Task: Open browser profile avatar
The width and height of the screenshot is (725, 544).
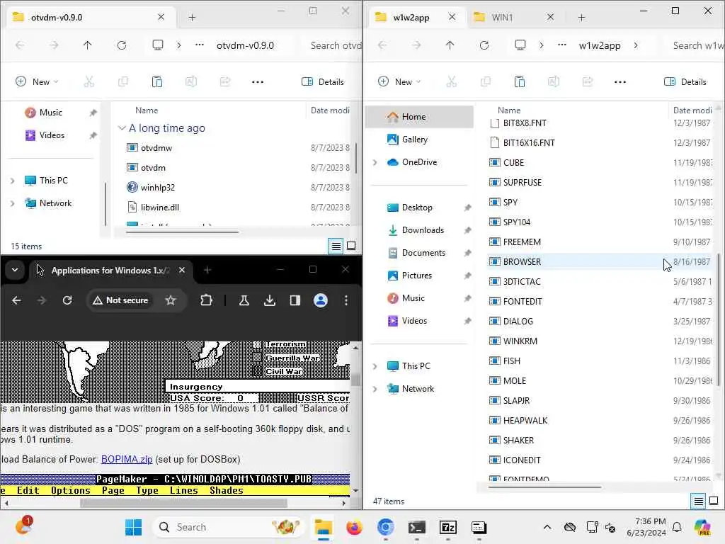Action: [x=321, y=300]
